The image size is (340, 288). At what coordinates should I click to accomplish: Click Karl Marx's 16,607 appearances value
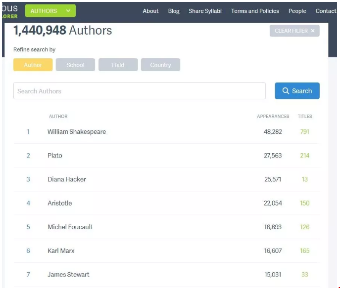point(273,251)
